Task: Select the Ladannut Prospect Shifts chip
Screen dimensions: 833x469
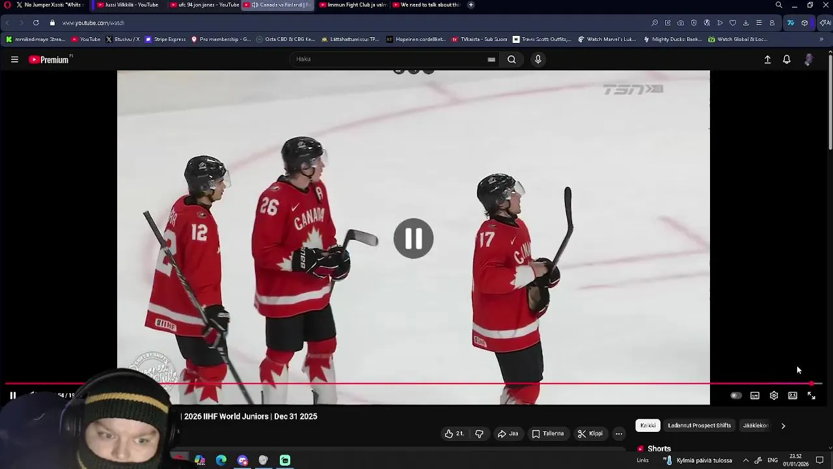Action: (699, 425)
